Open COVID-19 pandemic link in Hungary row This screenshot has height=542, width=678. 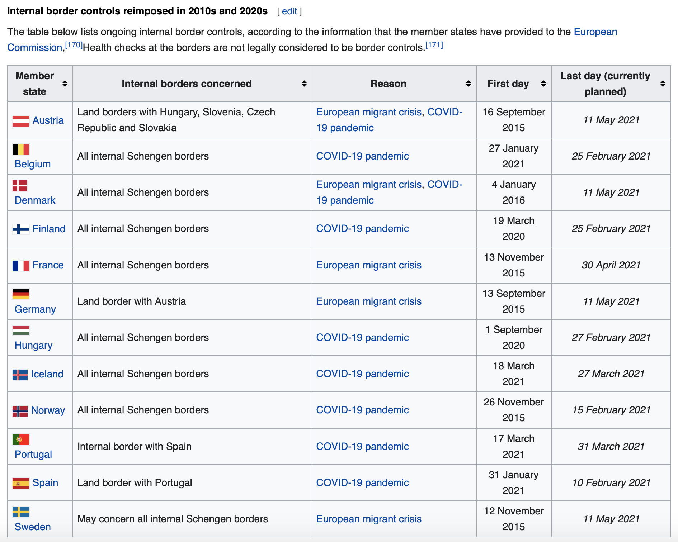click(363, 338)
